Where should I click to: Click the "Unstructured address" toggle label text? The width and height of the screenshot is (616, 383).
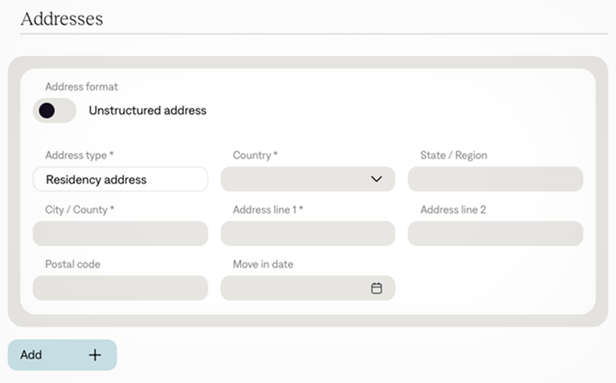[147, 111]
